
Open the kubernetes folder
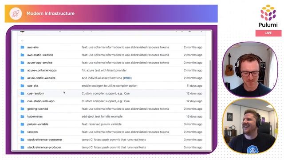[35, 116]
